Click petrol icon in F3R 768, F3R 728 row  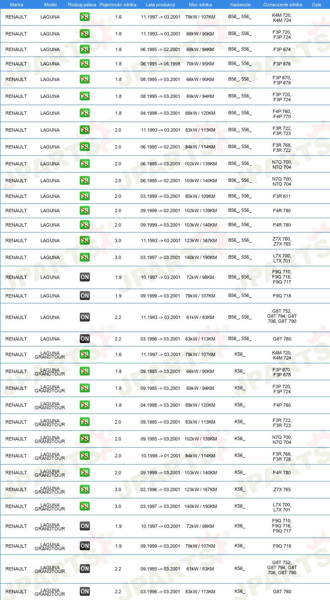pos(85,456)
